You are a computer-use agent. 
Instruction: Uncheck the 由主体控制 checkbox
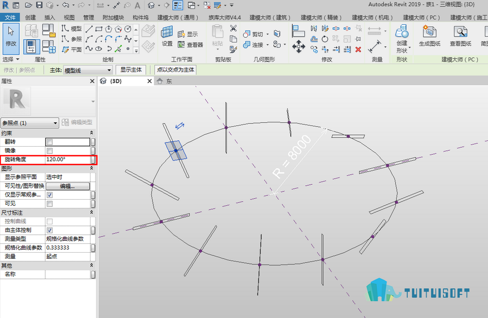[49, 230]
